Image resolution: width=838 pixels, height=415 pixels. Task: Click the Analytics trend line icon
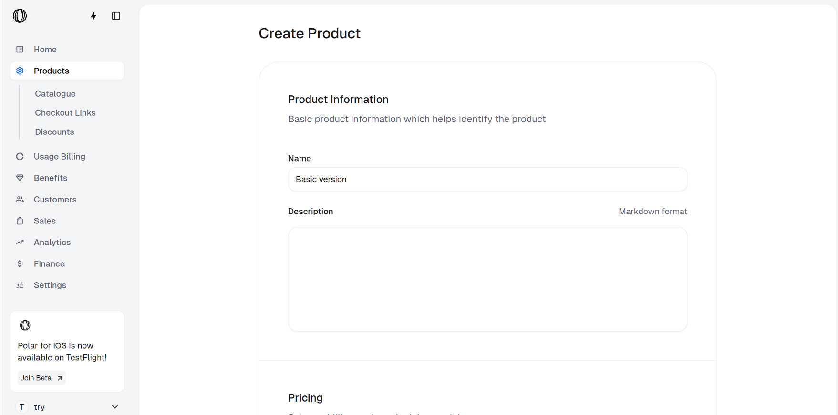coord(20,243)
